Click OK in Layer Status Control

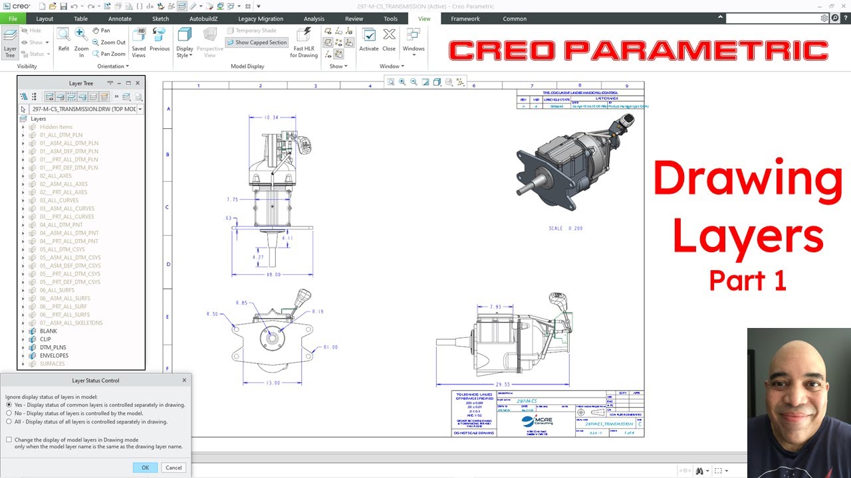click(145, 467)
